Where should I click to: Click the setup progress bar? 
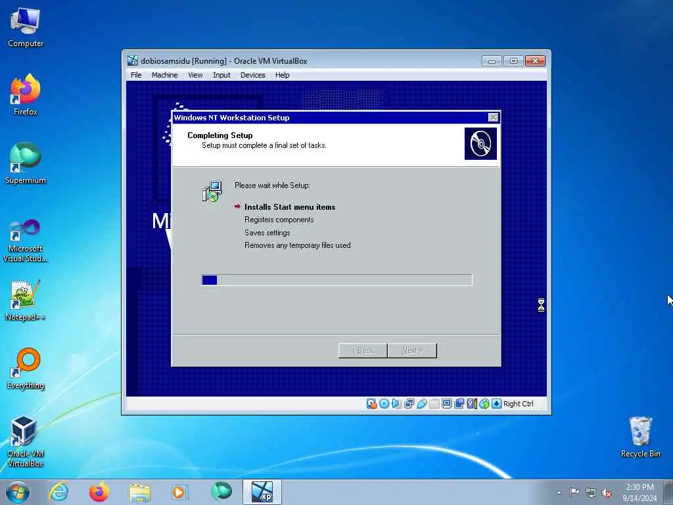[337, 280]
